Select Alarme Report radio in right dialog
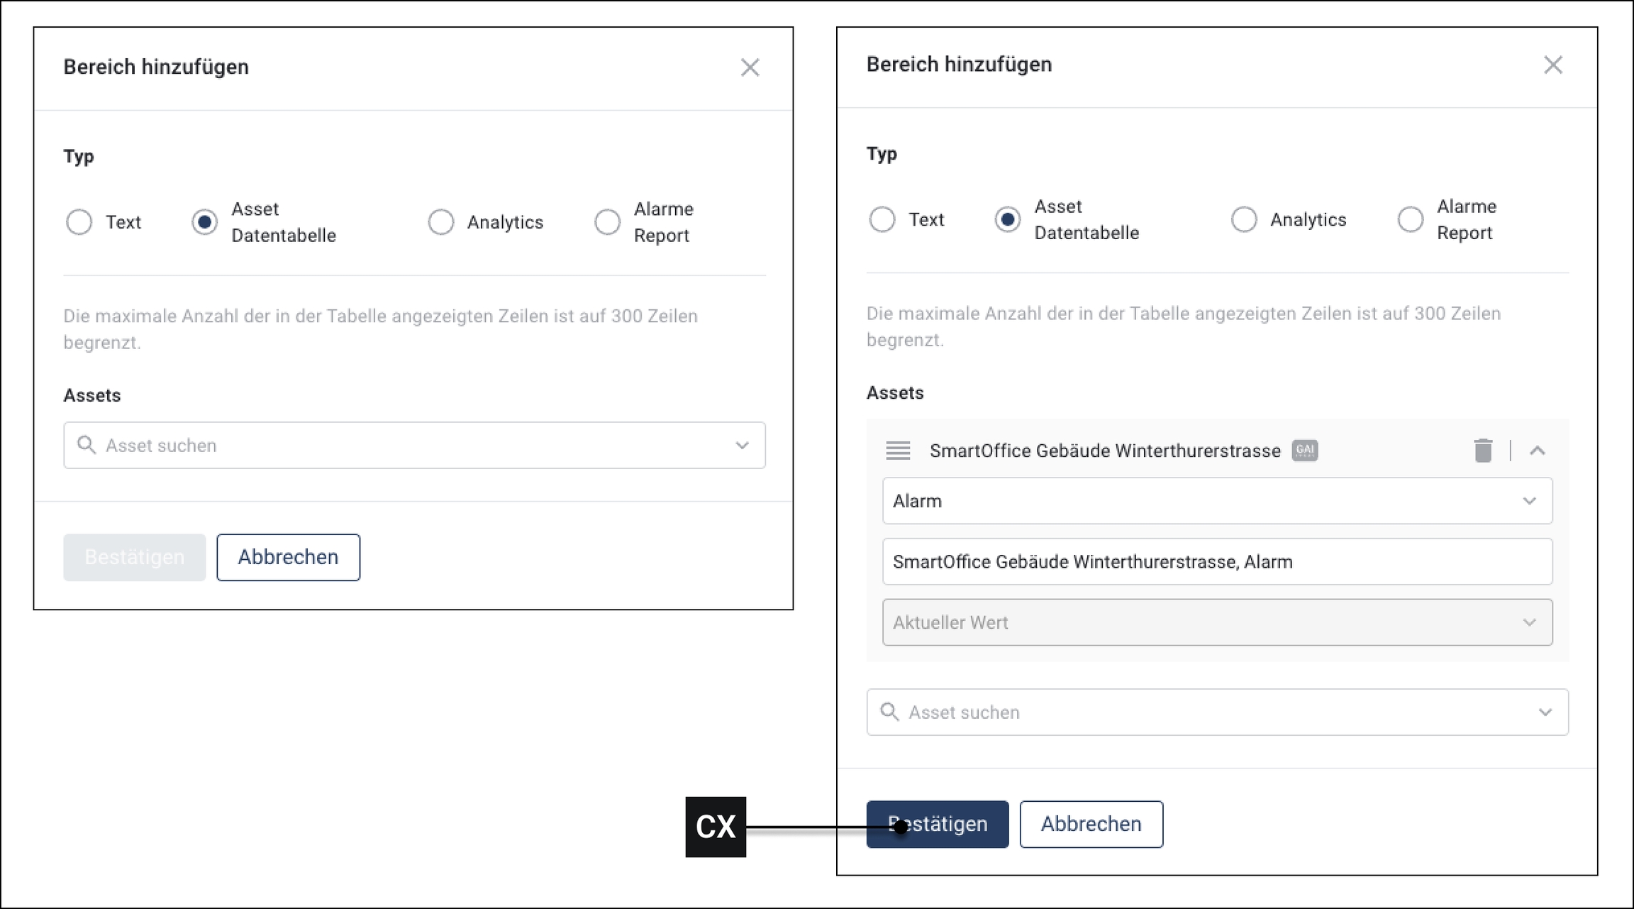The height and width of the screenshot is (909, 1634). tap(1410, 219)
